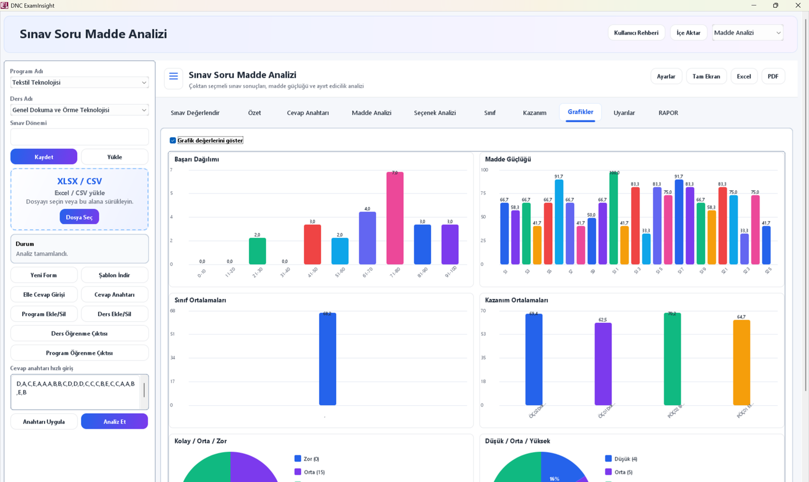
Task: Click the 'Düşük / Orta / Yüksek' chart title
Action: 518,441
